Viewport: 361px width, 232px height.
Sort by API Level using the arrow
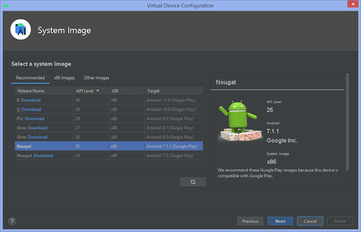click(98, 91)
